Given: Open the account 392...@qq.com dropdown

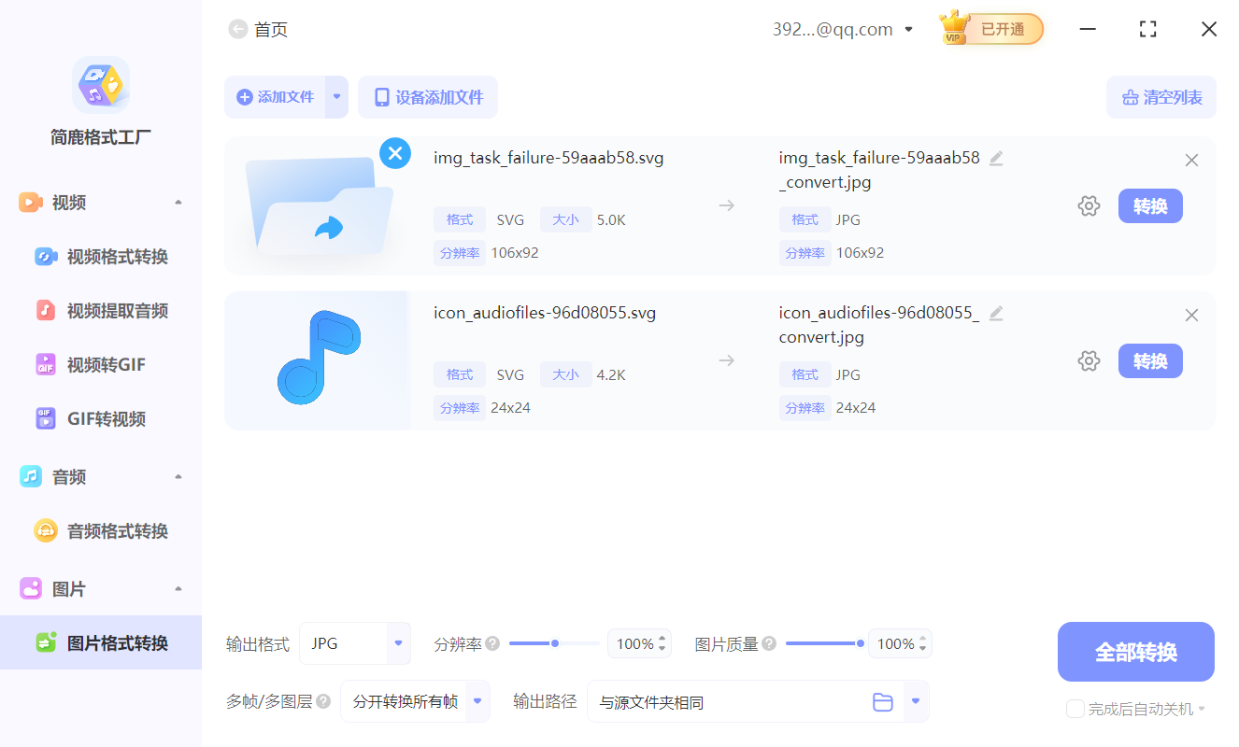Looking at the screenshot, I should (x=908, y=30).
